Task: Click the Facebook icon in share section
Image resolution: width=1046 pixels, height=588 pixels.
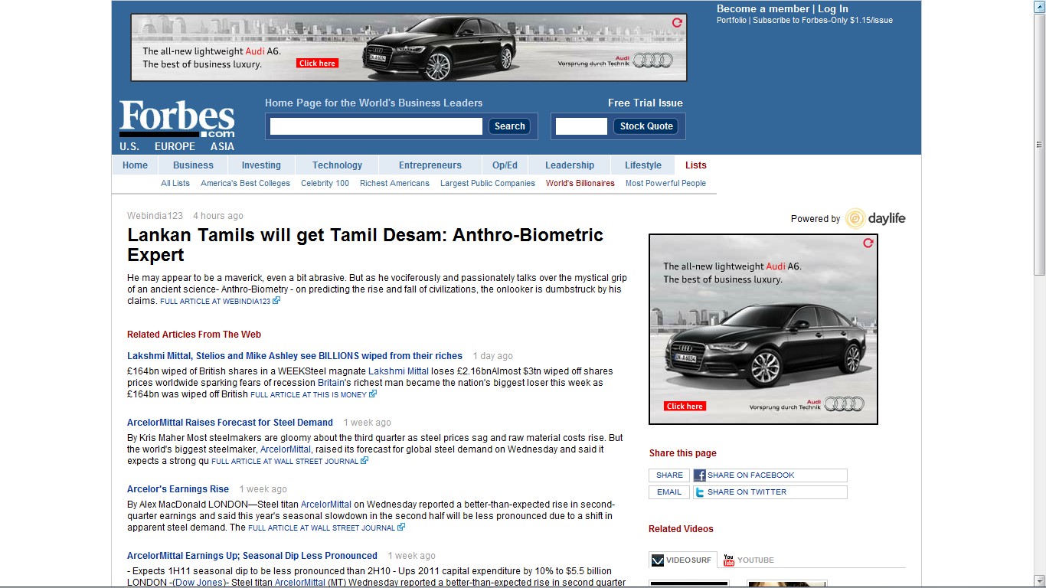Action: [x=700, y=475]
